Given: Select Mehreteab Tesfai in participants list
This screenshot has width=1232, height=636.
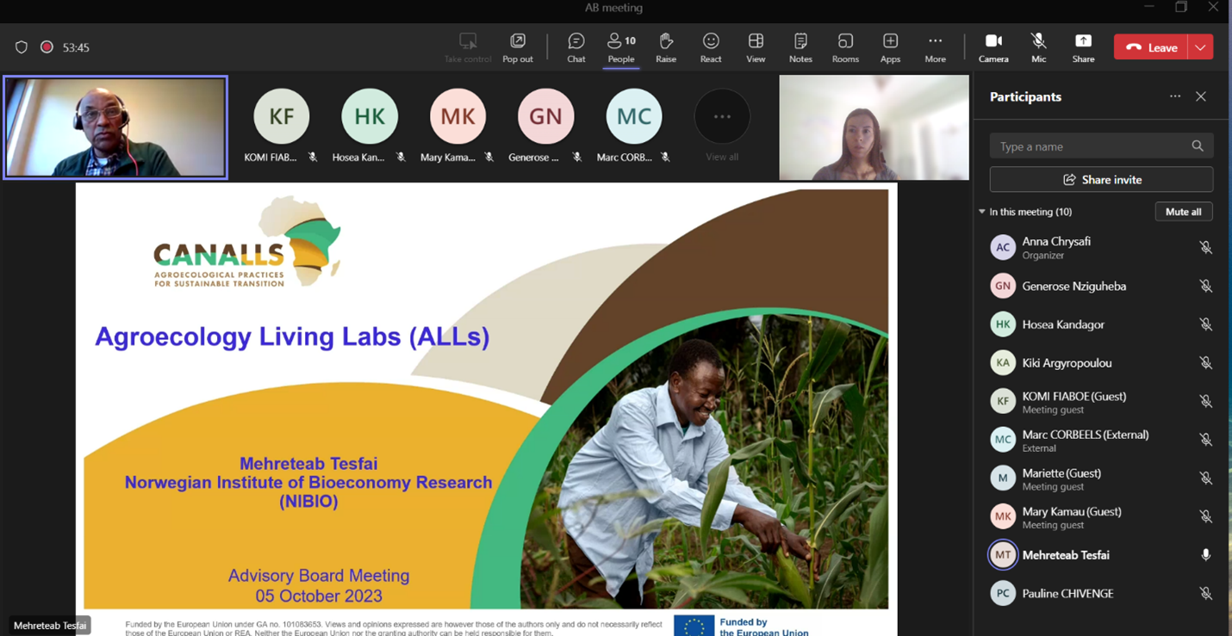Looking at the screenshot, I should pos(1101,555).
